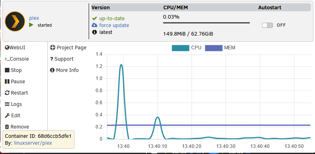The height and width of the screenshot is (154, 315).
Task: Hide the MEM series via legend
Action: 220,48
